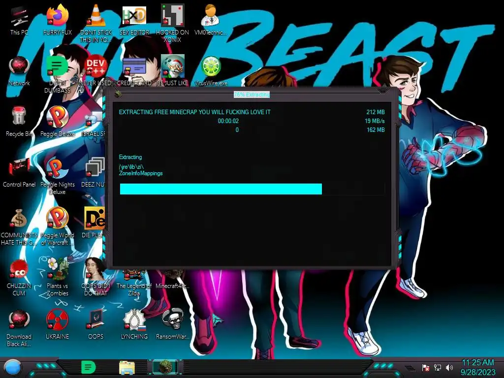Click the cyan extraction progress bar
Viewport: 504px width, 378px height.
point(252,189)
